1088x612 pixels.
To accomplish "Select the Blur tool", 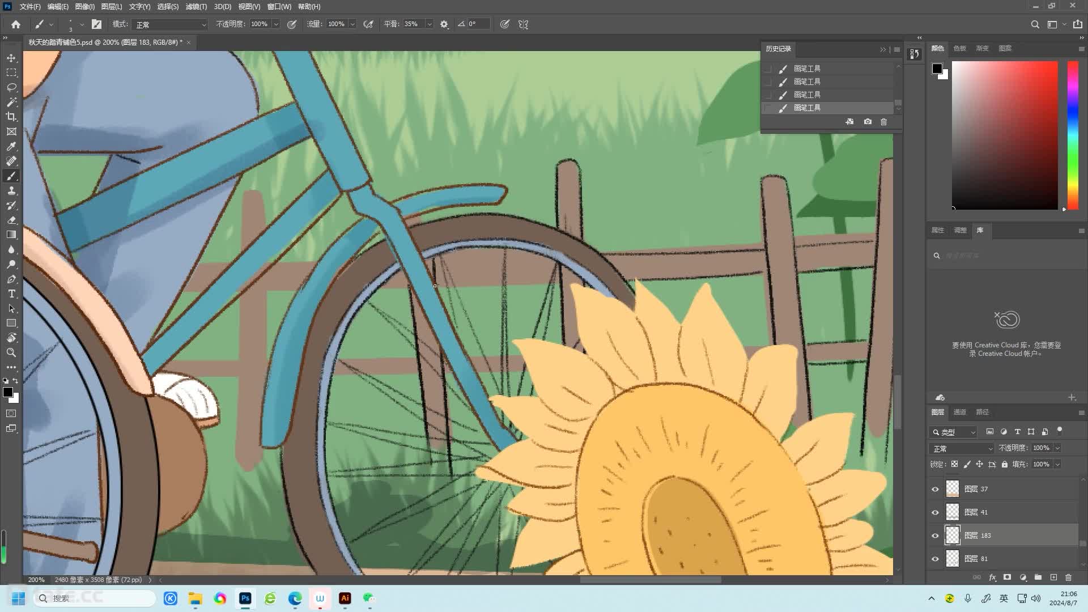I will (x=11, y=249).
